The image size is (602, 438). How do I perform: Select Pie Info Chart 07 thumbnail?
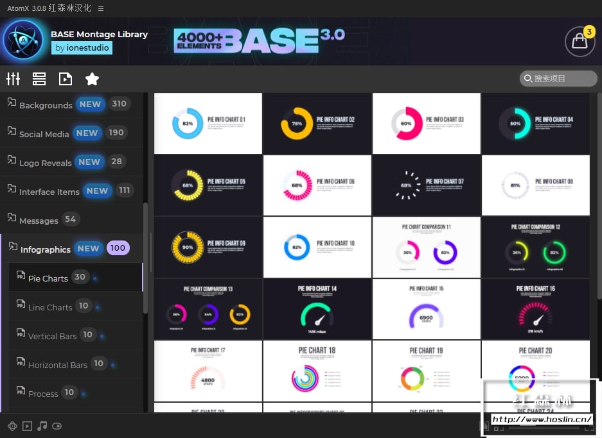click(426, 185)
